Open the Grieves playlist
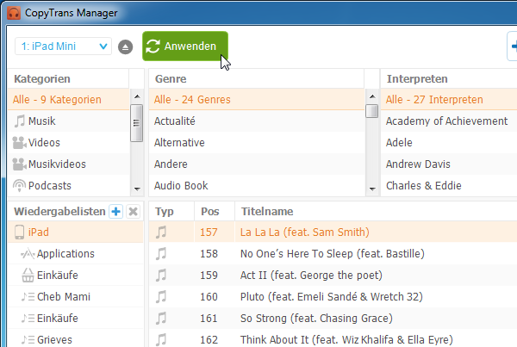Viewport: 517px width, 347px height. (x=76, y=339)
